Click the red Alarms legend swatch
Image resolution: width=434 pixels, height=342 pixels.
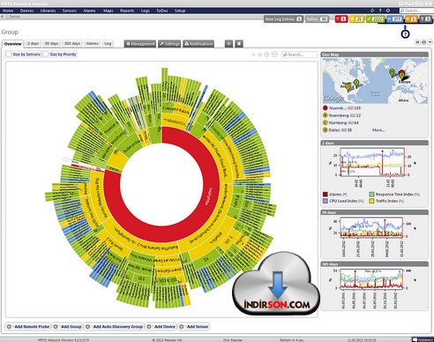[325, 194]
